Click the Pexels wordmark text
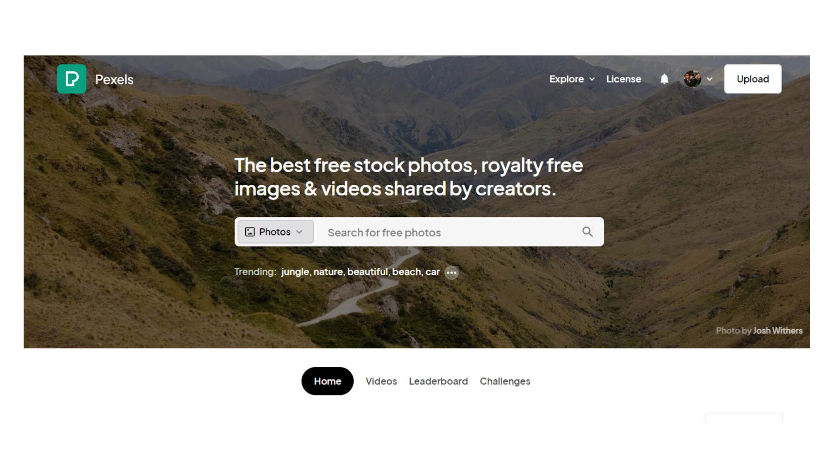Viewport: 833px width, 468px height. pyautogui.click(x=114, y=79)
